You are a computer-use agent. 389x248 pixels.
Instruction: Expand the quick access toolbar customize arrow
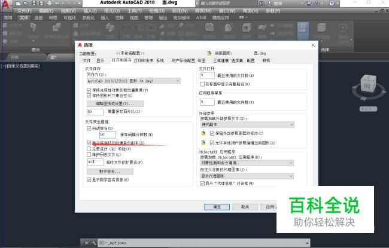click(80, 4)
